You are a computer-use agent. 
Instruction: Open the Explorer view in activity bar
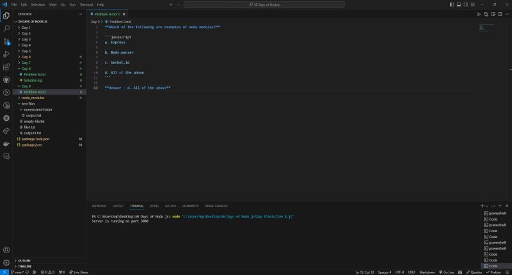6,15
